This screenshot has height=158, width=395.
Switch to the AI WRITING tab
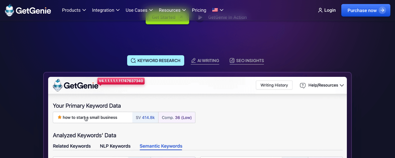tap(205, 60)
